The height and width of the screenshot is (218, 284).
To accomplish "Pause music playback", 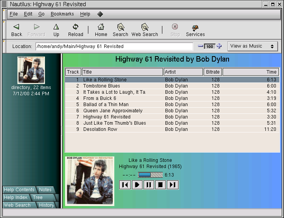I will coord(149,185).
